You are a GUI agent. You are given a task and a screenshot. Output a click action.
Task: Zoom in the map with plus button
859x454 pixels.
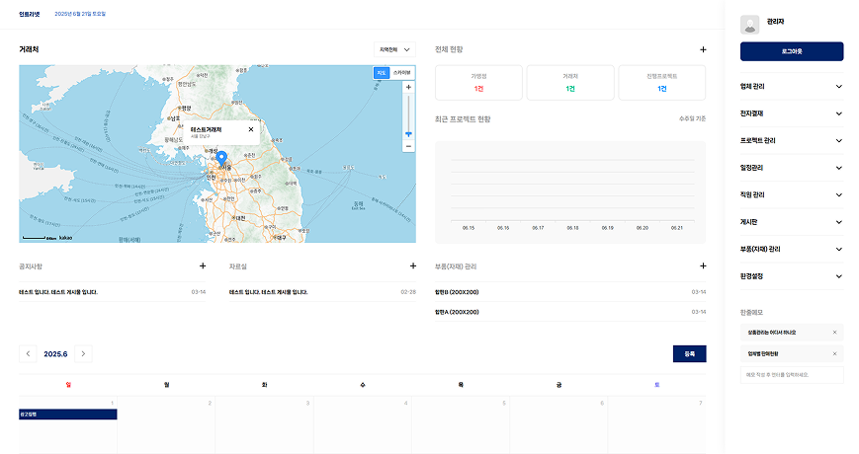coord(408,87)
